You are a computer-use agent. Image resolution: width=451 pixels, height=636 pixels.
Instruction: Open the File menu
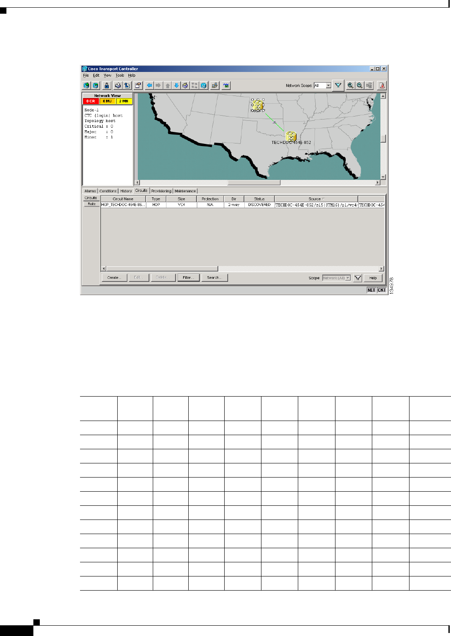pos(86,75)
